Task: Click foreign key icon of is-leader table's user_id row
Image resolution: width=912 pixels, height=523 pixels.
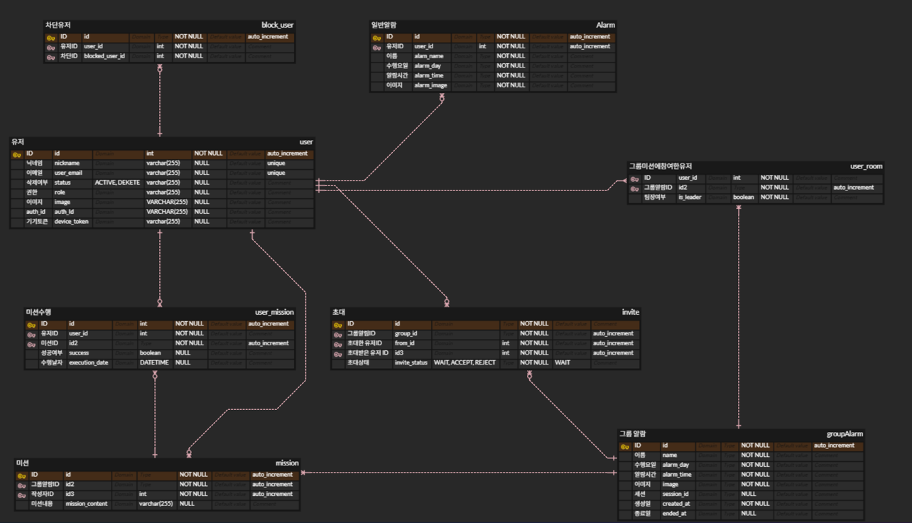Action: pos(634,178)
